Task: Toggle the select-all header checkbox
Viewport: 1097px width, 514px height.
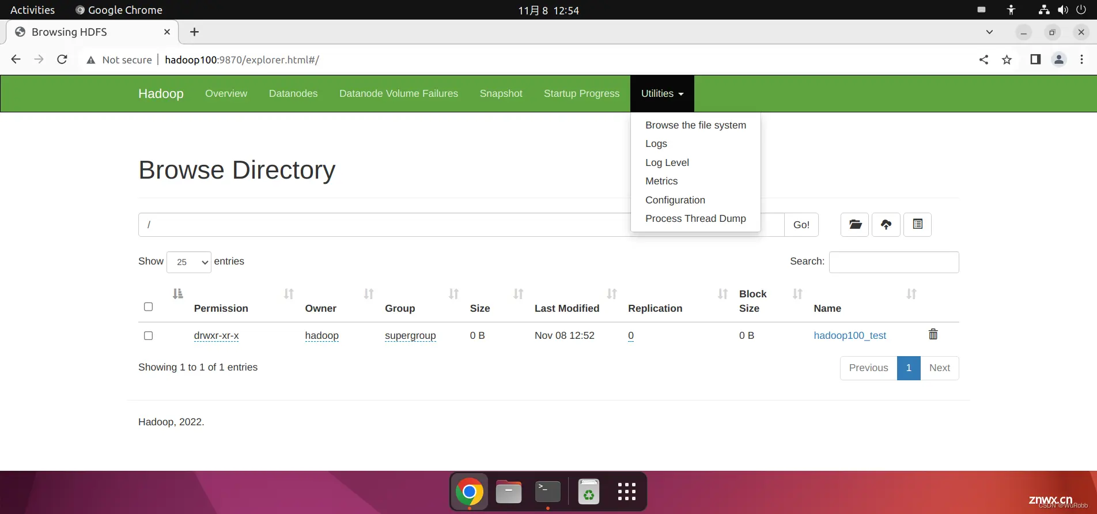Action: point(148,307)
